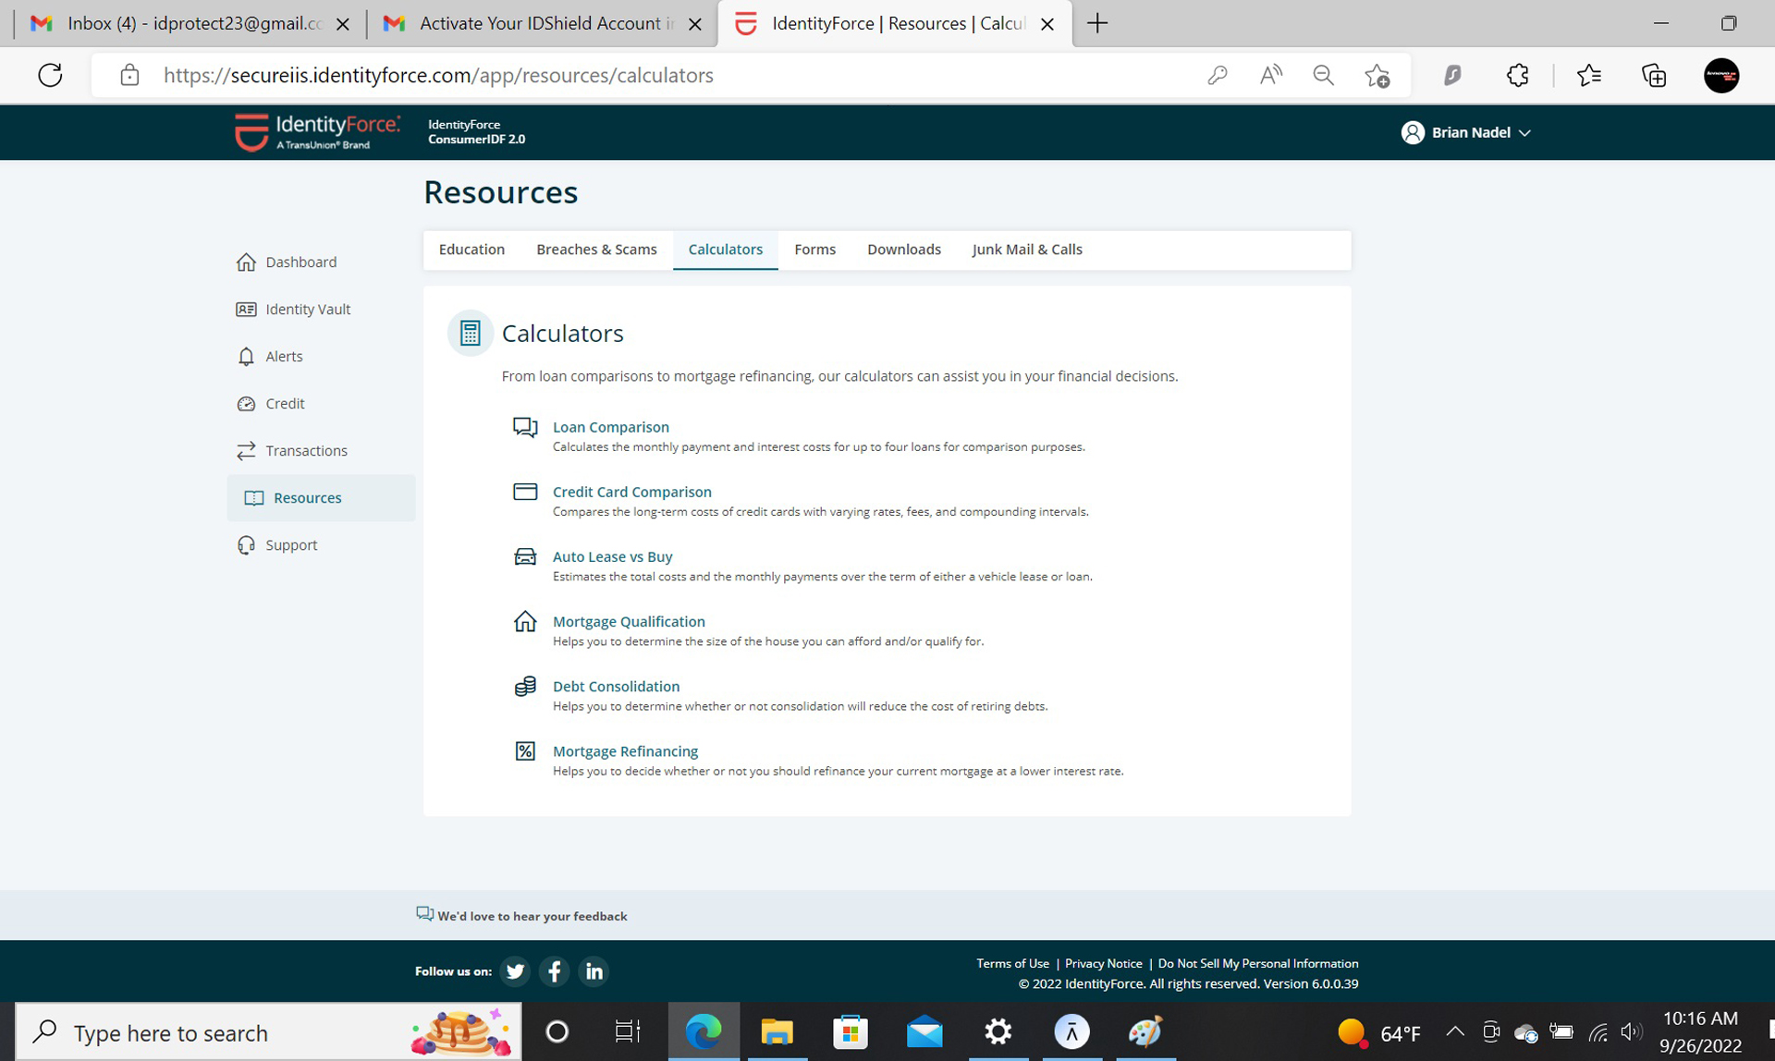This screenshot has height=1061, width=1775.
Task: Open File Explorer from the taskbar
Action: click(x=777, y=1031)
